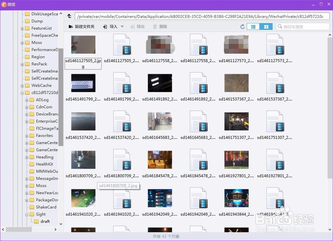Screen dimensions: 333x241
Task: Open the draft folder under Sight
Action: pyautogui.click(x=42, y=221)
